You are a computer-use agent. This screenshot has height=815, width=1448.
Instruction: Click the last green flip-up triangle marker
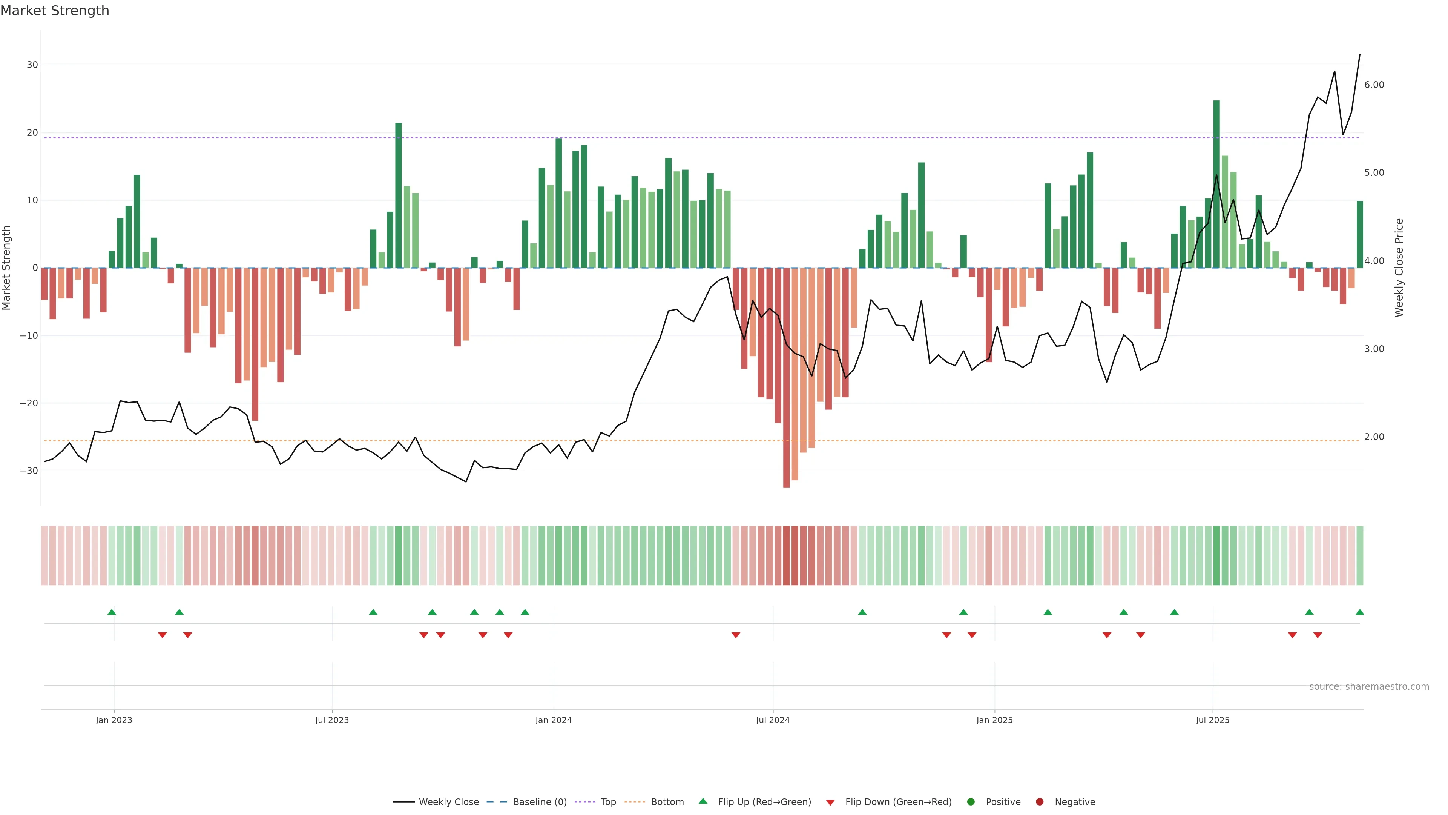click(1359, 612)
